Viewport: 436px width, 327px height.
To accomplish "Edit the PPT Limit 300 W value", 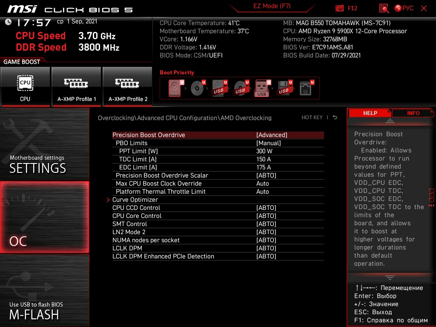I will click(218, 151).
